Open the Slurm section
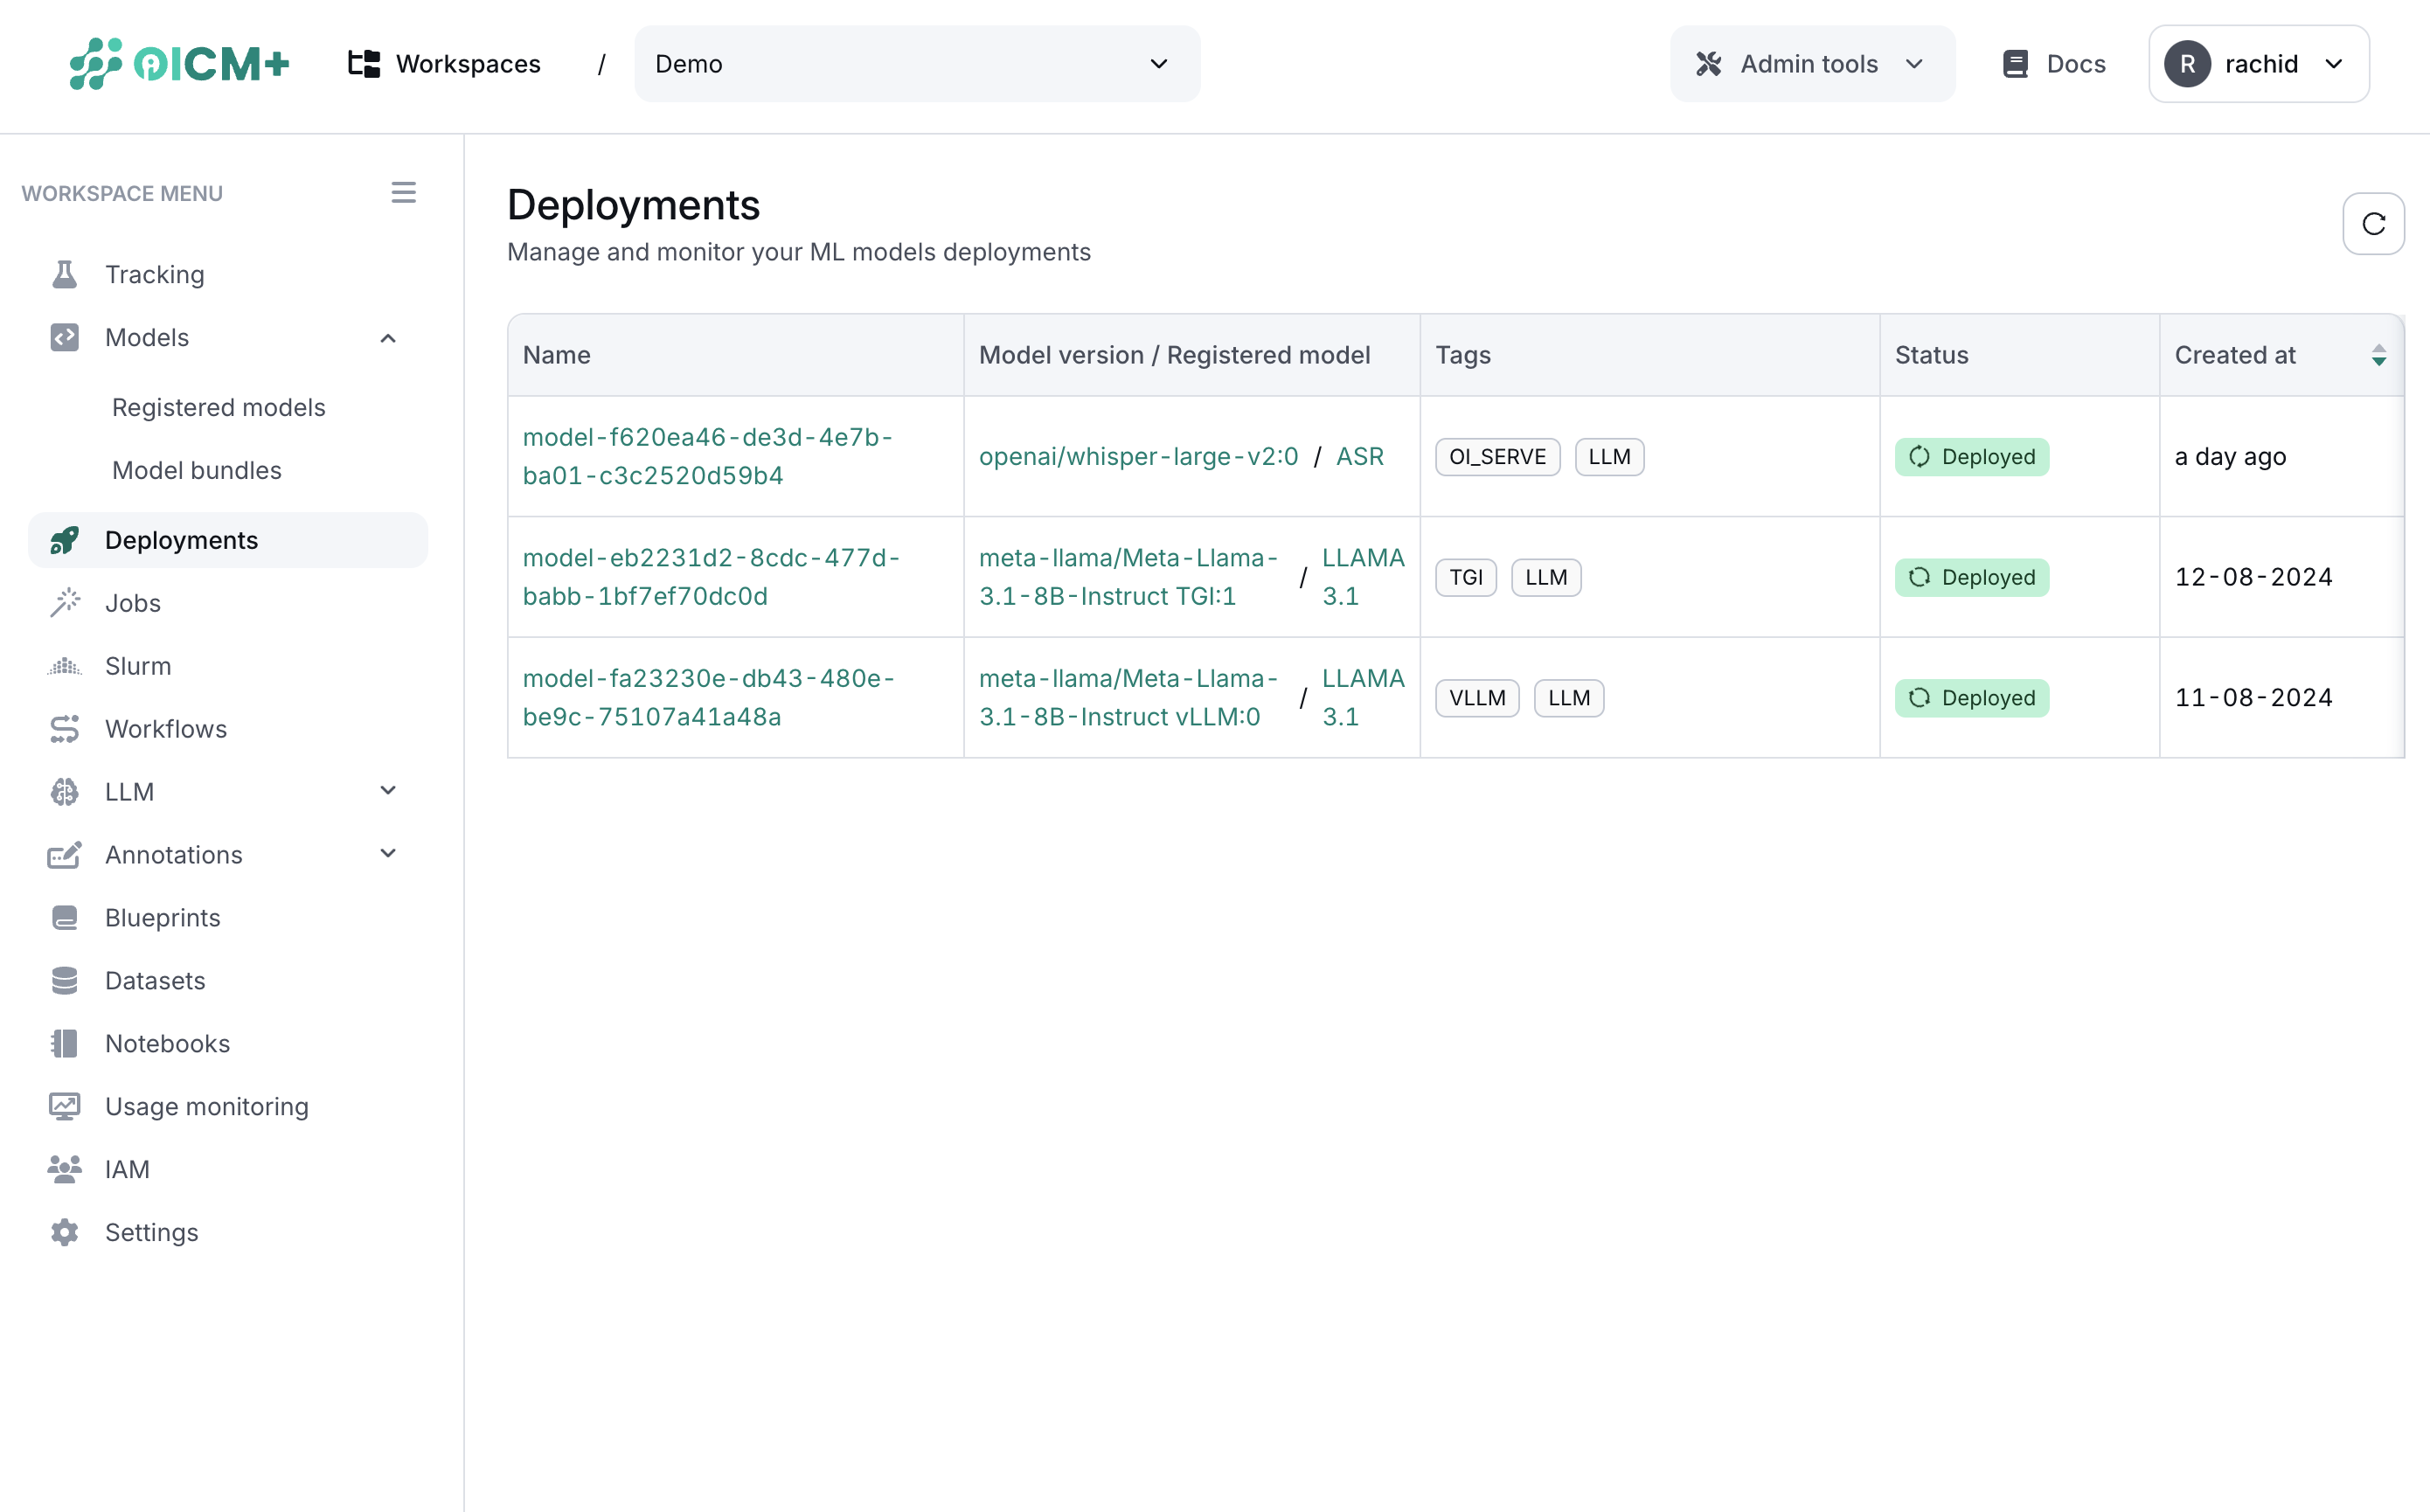Screen dimensions: 2430x1512 click(137, 665)
